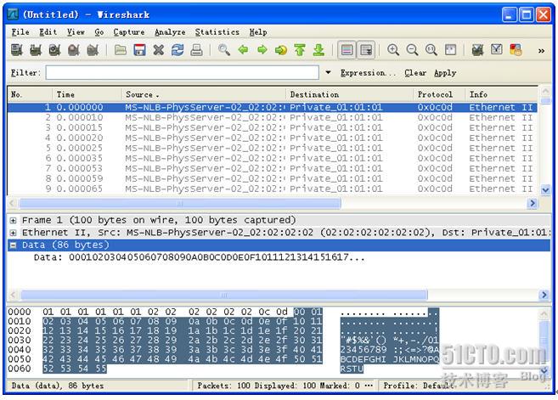Open the View menu

click(76, 32)
